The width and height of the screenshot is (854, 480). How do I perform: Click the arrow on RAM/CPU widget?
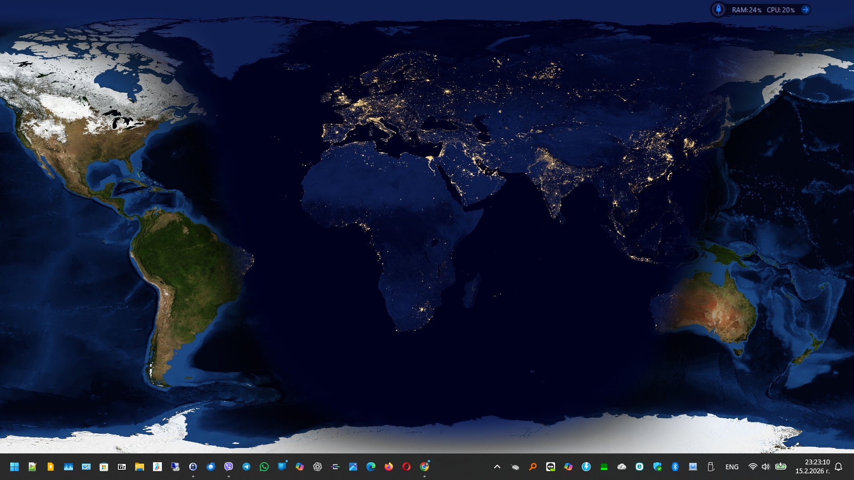point(806,10)
